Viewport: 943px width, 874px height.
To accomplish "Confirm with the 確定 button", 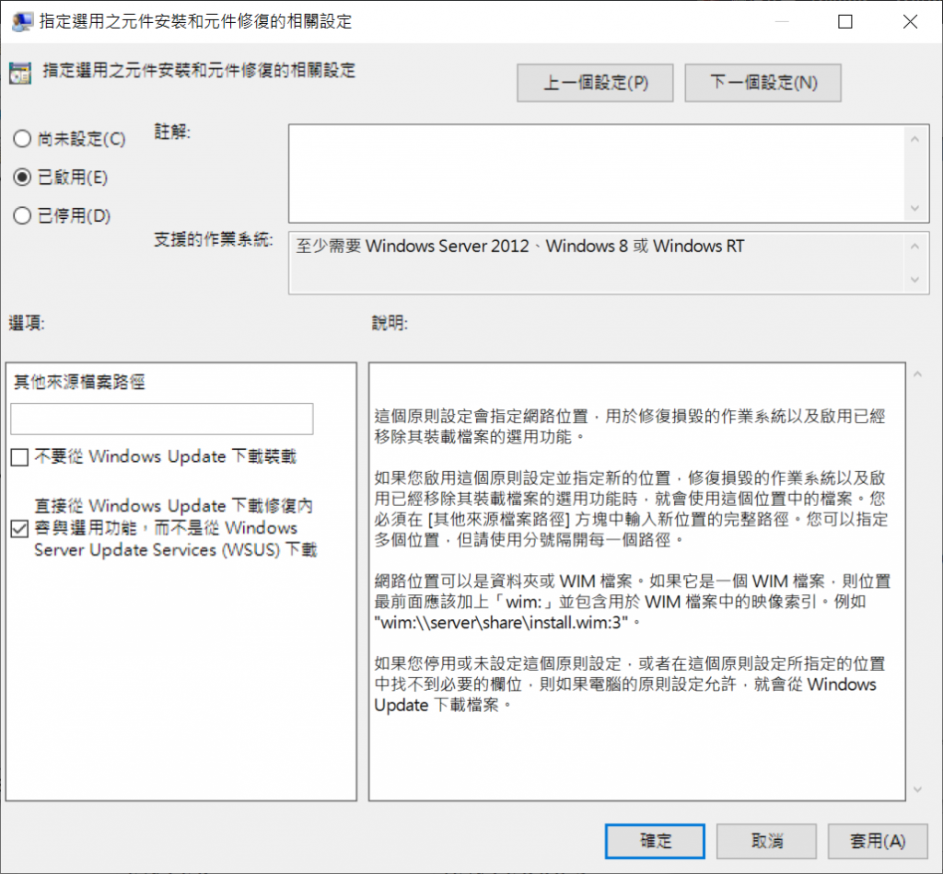I will [655, 841].
